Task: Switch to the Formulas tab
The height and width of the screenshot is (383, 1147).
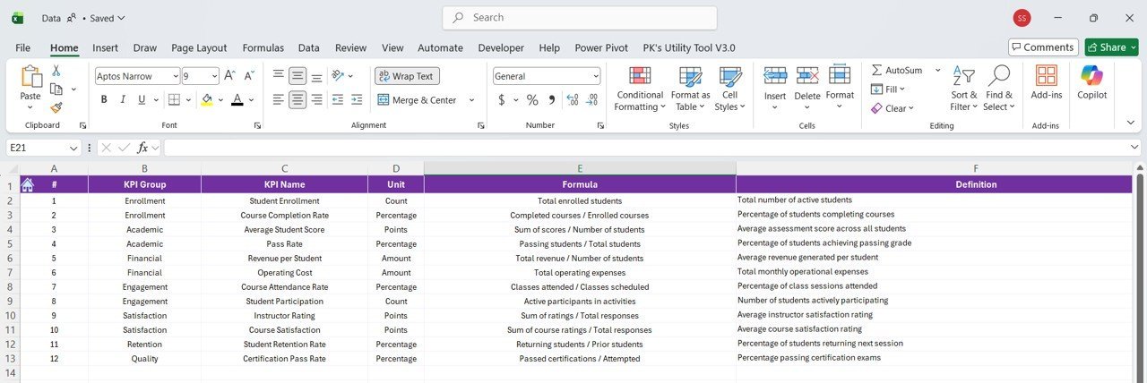Action: pos(263,47)
